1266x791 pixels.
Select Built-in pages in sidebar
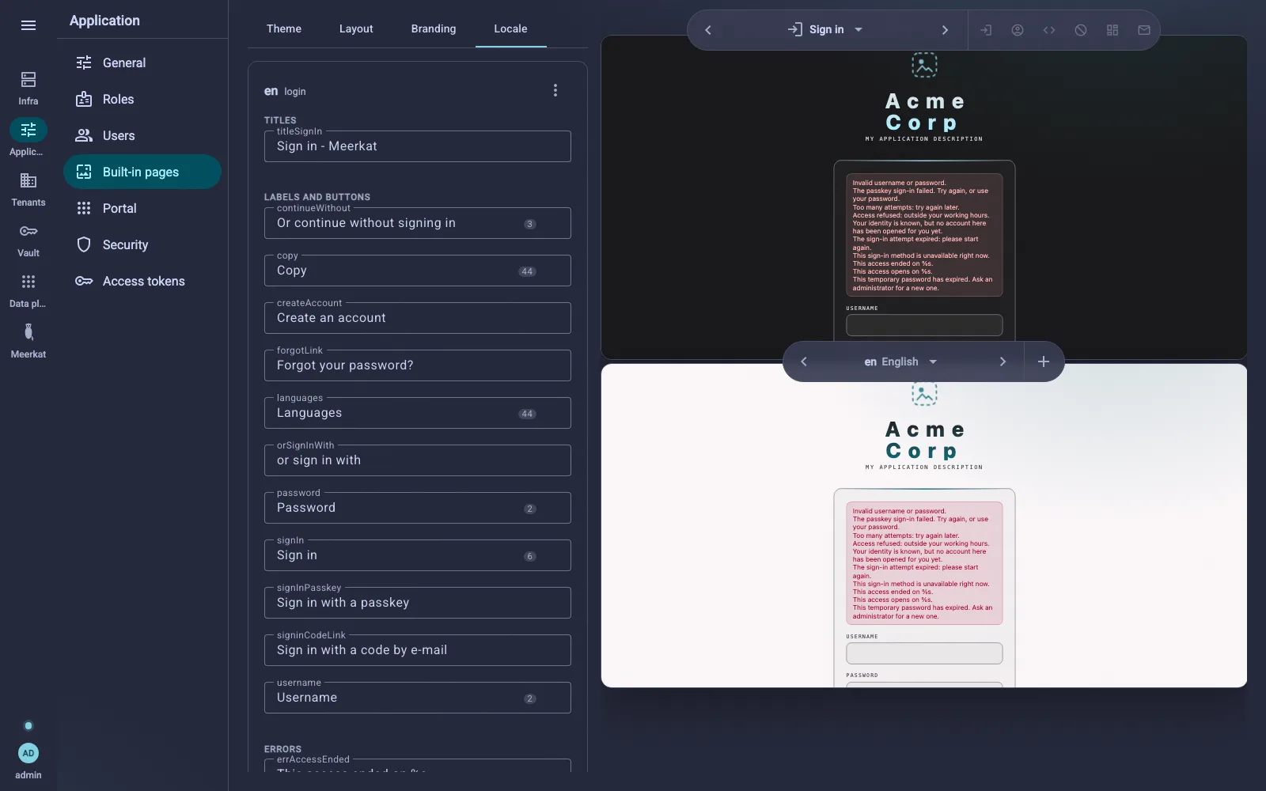[142, 172]
